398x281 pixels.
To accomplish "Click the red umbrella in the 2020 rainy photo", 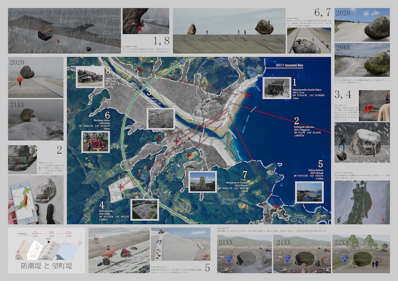I will 20,79.
